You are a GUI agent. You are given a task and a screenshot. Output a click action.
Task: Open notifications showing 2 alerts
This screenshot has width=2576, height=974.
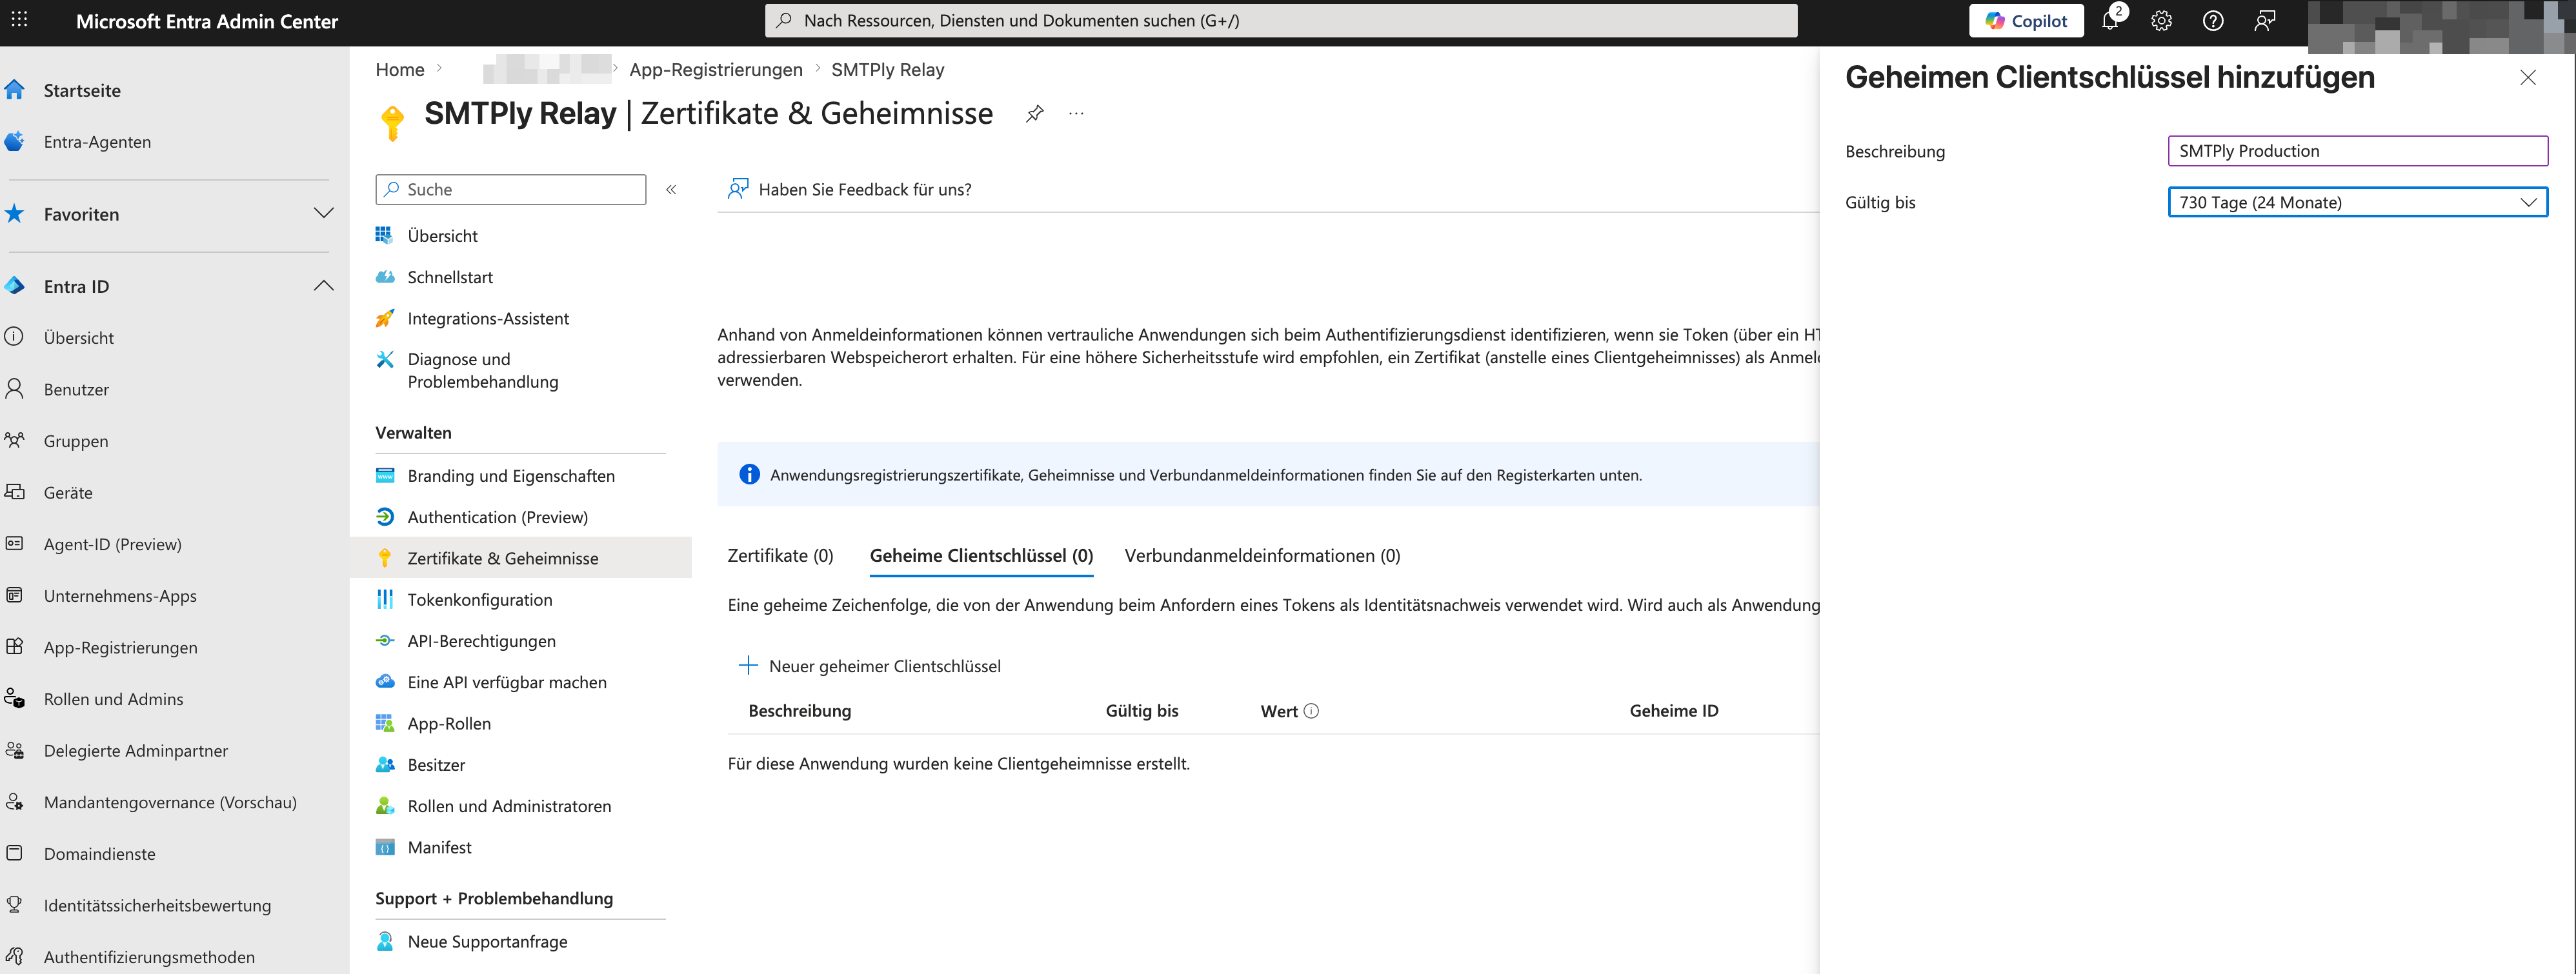[2110, 20]
